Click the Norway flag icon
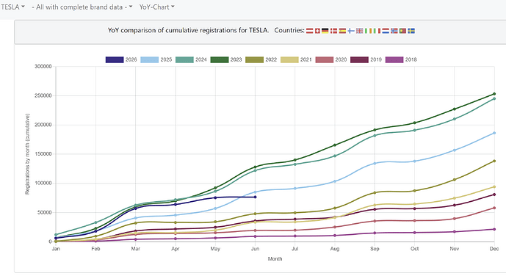 click(x=394, y=31)
